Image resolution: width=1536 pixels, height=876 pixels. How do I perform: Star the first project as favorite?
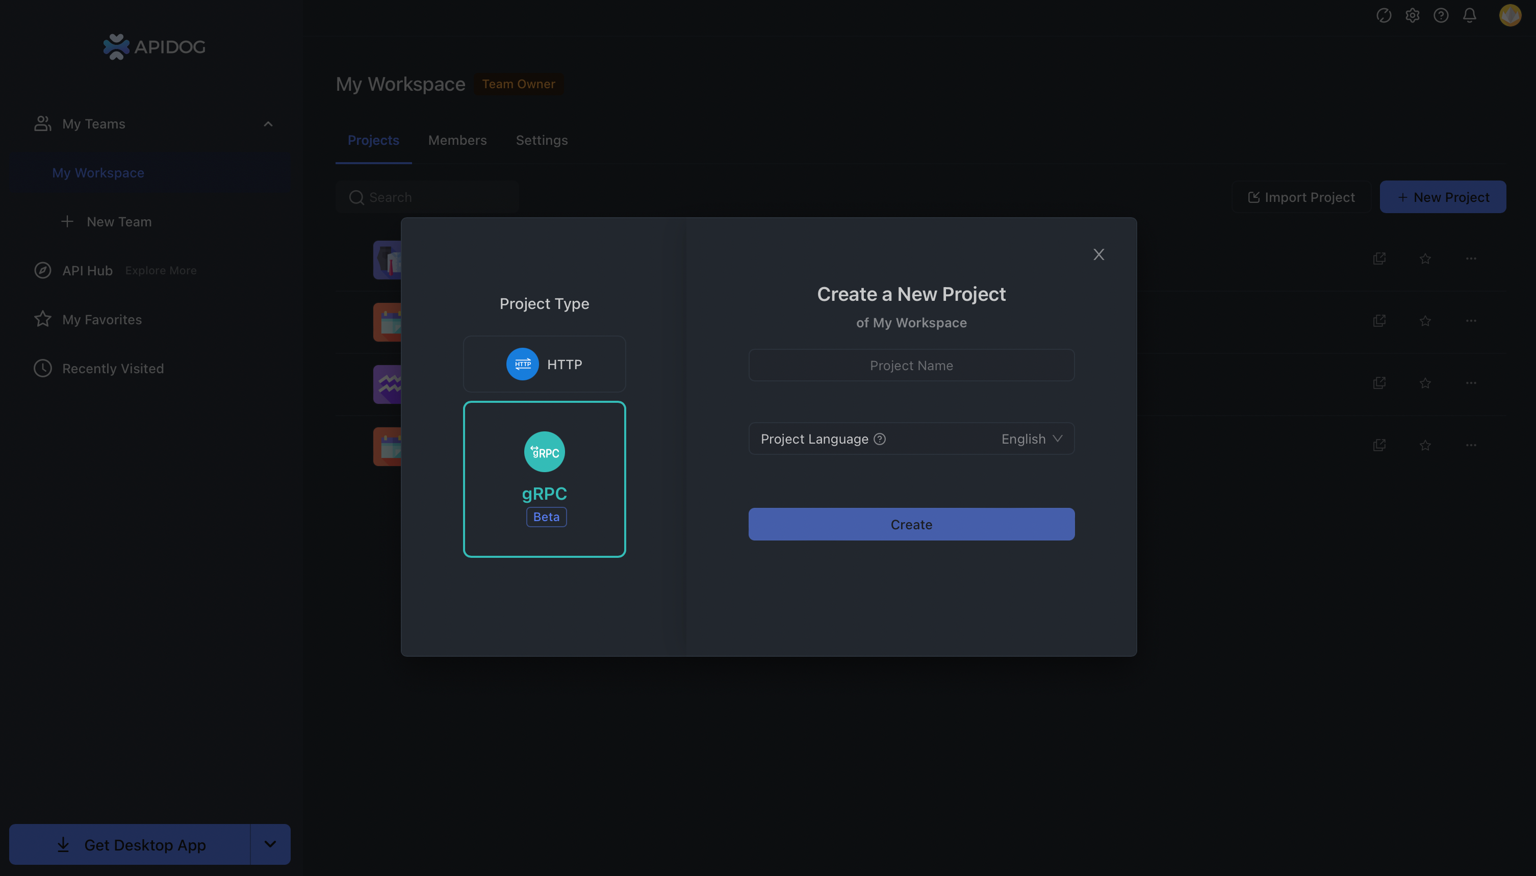[x=1425, y=259]
